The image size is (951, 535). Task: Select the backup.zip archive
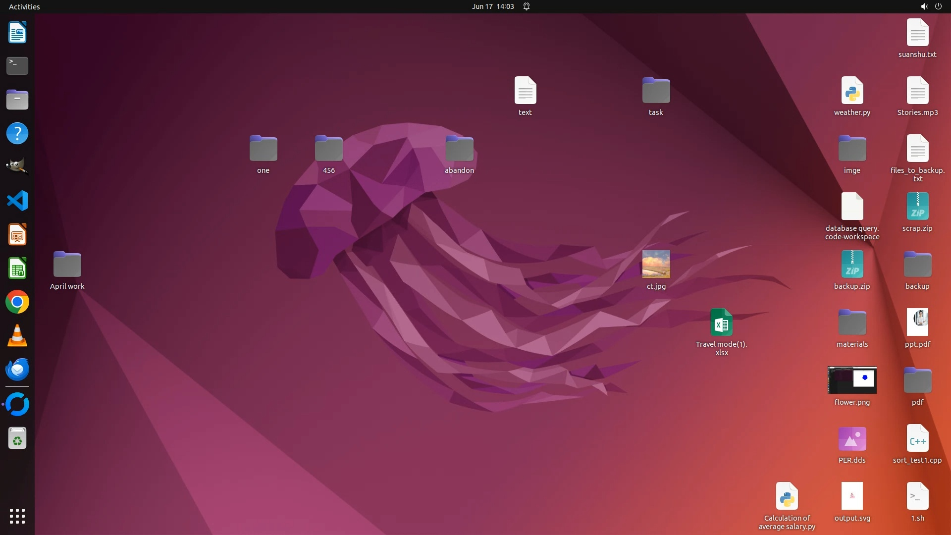click(x=852, y=265)
